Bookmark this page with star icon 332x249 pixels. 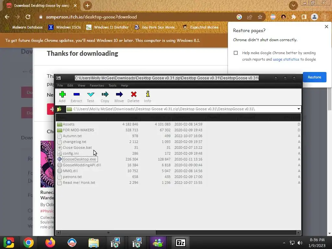point(260,17)
